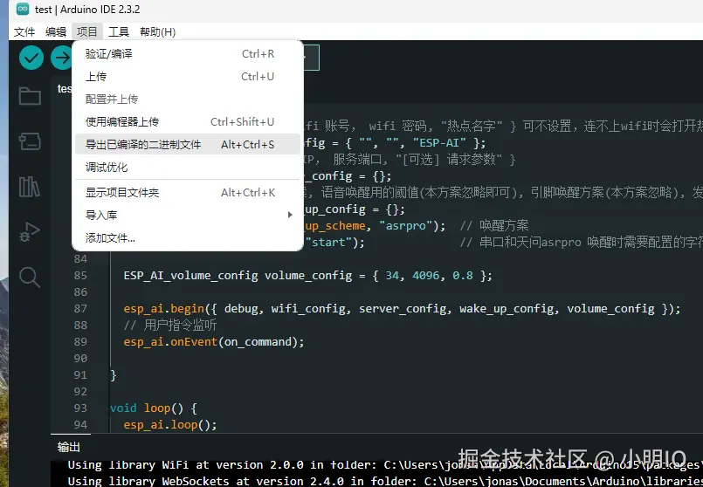Click the 用户指令监听 comment line

point(170,326)
